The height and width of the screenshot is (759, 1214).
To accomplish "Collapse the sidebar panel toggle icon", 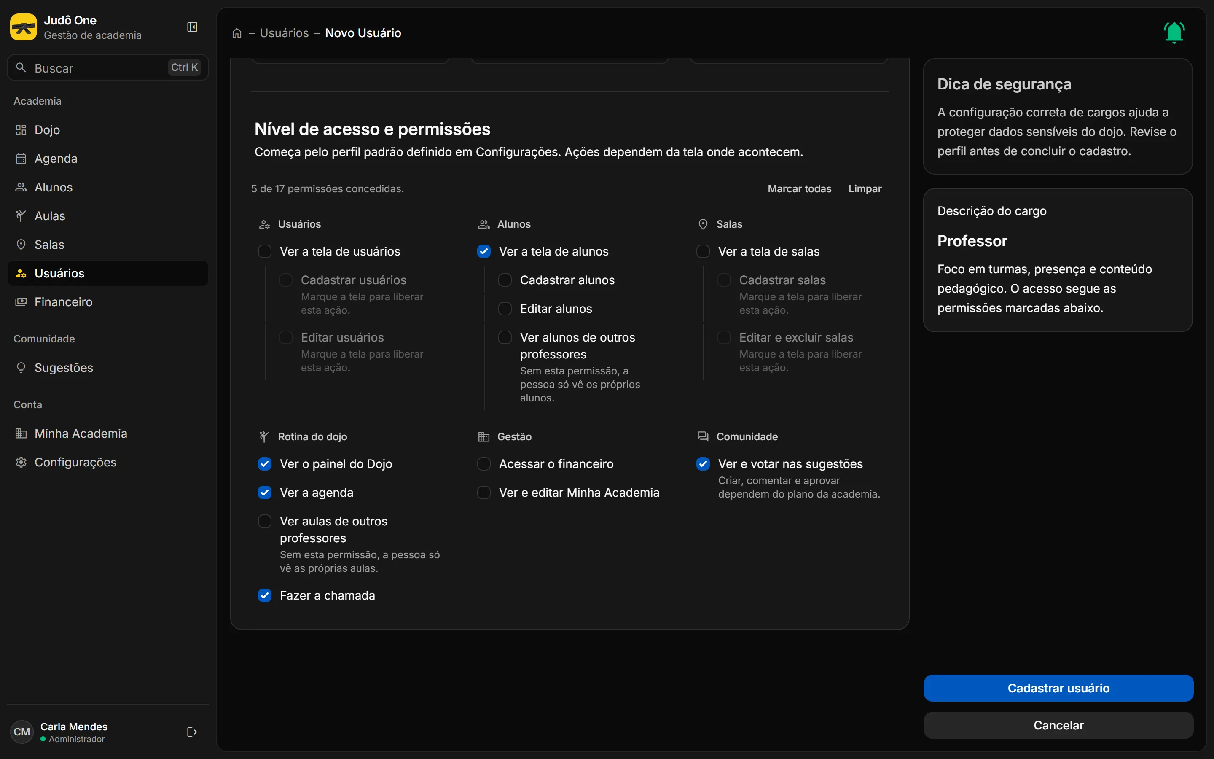I will [192, 27].
